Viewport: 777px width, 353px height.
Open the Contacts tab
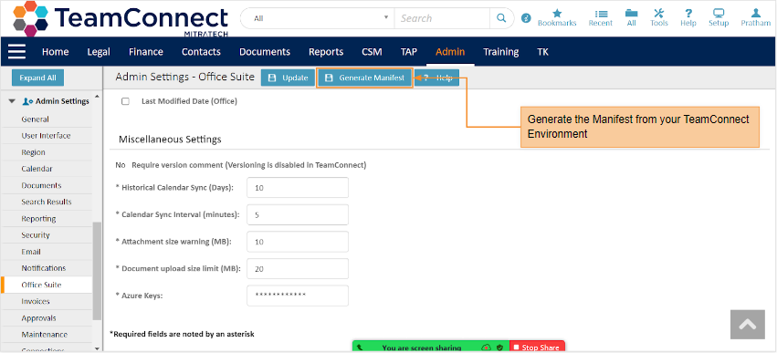[201, 51]
